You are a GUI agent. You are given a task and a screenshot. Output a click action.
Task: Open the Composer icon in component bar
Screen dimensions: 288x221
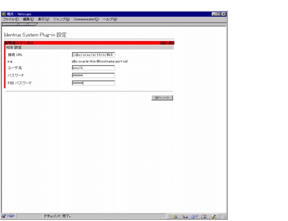(x=213, y=216)
